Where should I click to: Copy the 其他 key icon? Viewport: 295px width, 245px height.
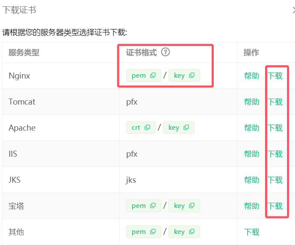(192, 232)
